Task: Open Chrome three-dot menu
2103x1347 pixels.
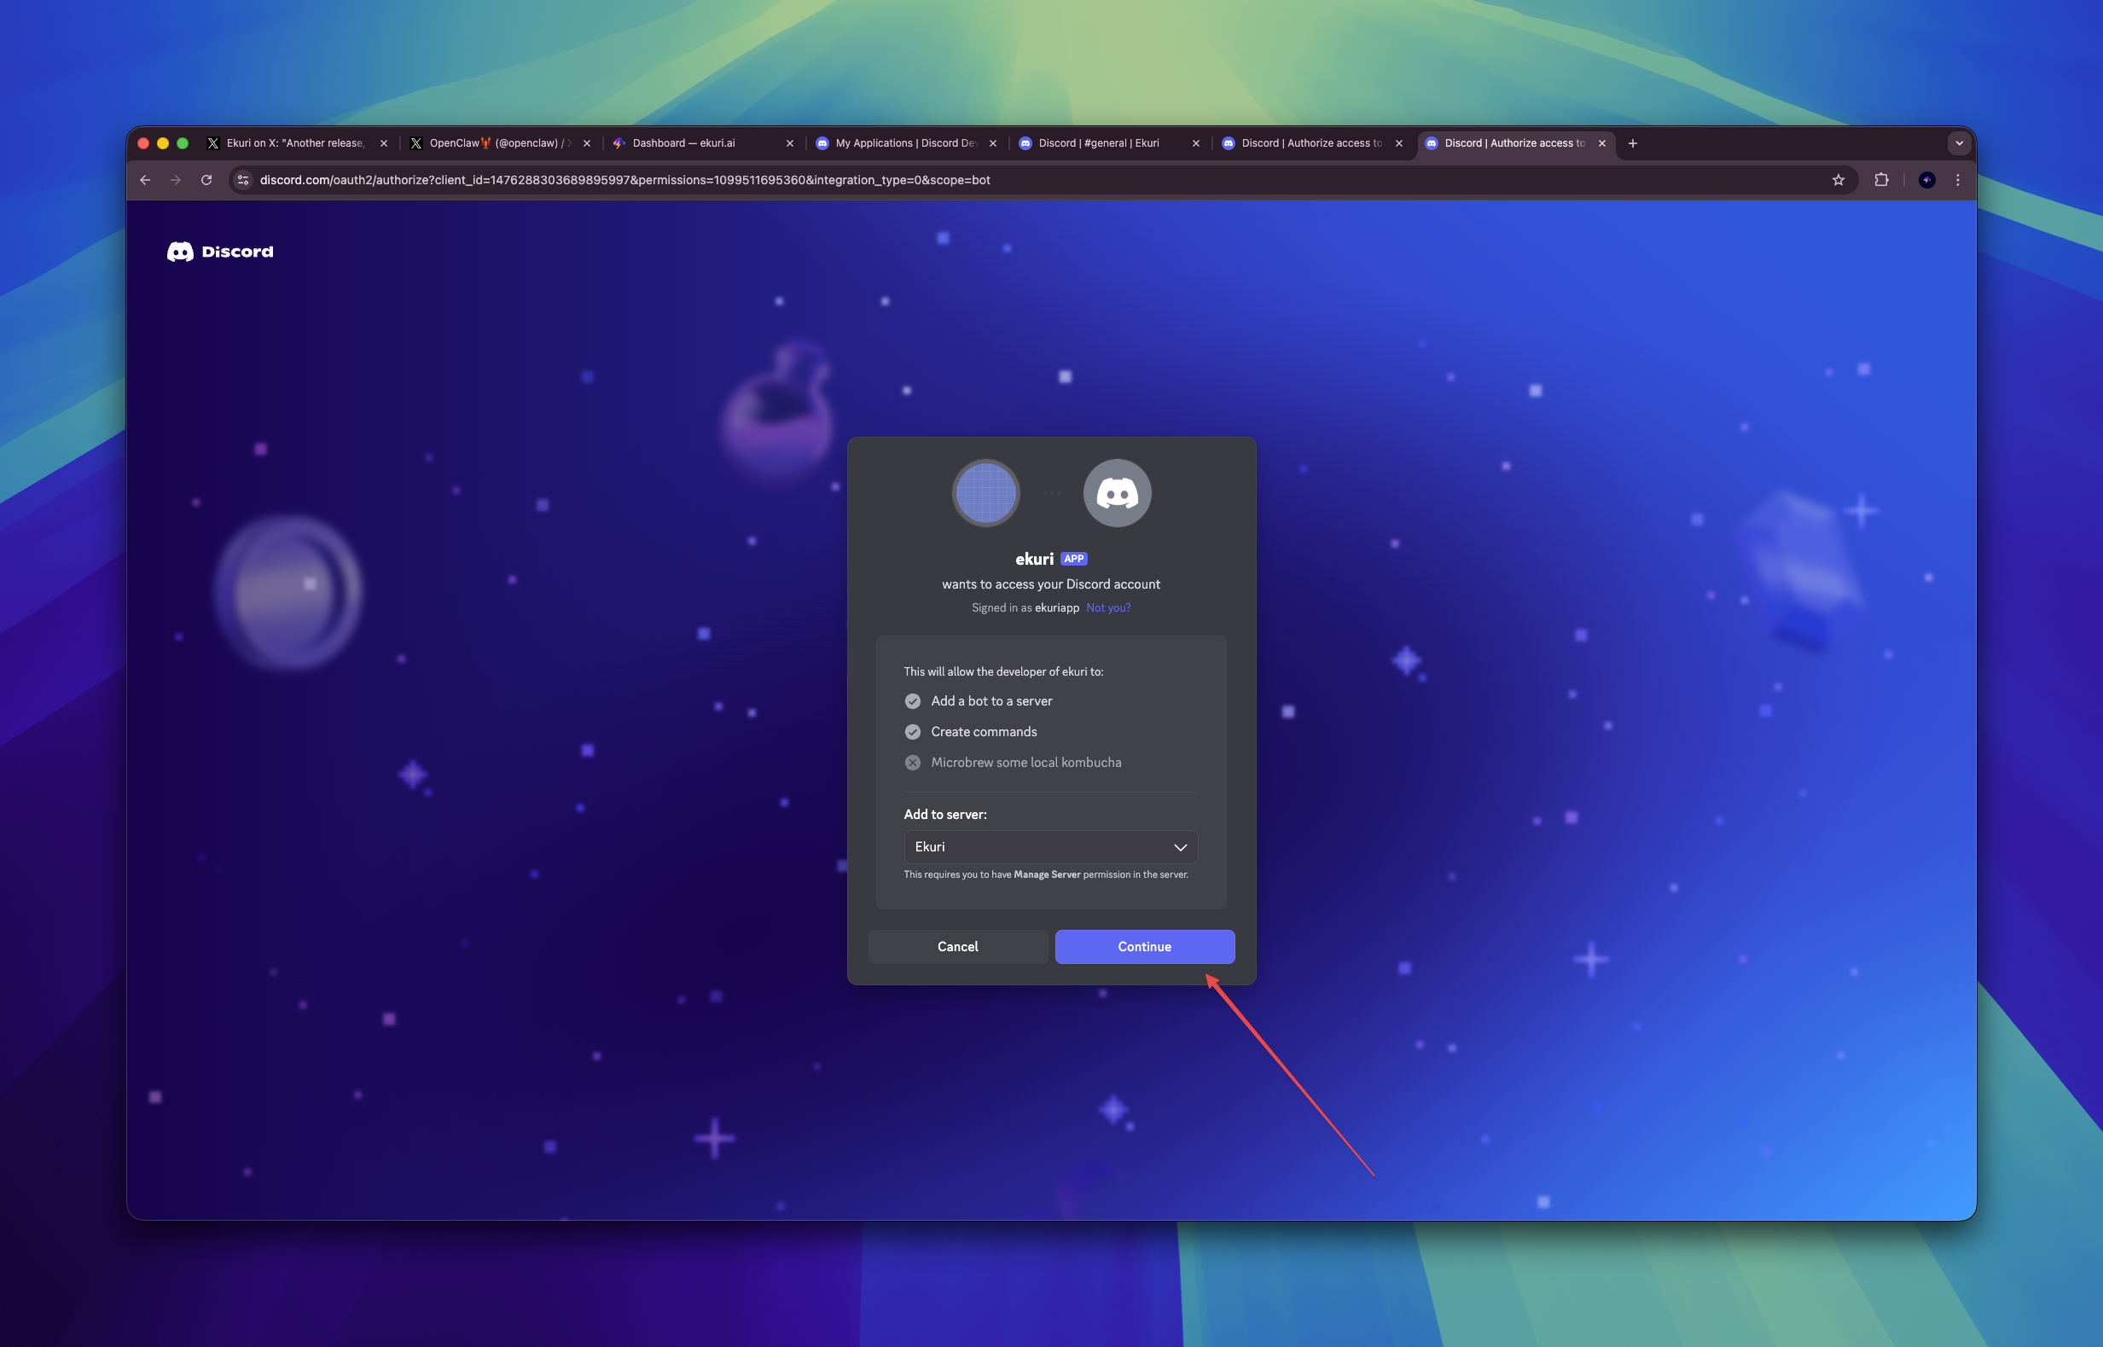Action: pos(1958,180)
